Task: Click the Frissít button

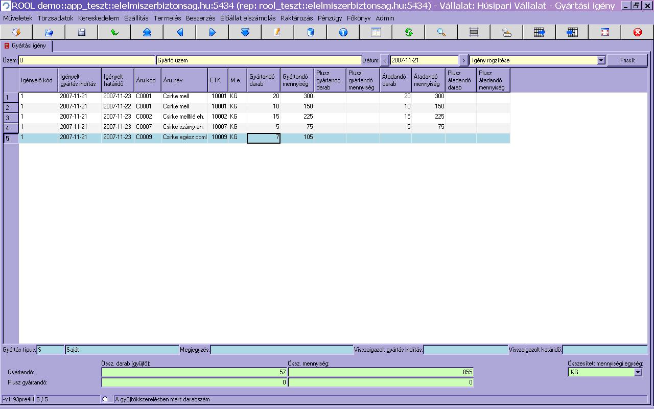Action: pos(627,60)
